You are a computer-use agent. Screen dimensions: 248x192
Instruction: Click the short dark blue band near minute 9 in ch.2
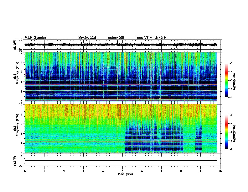point(199,139)
